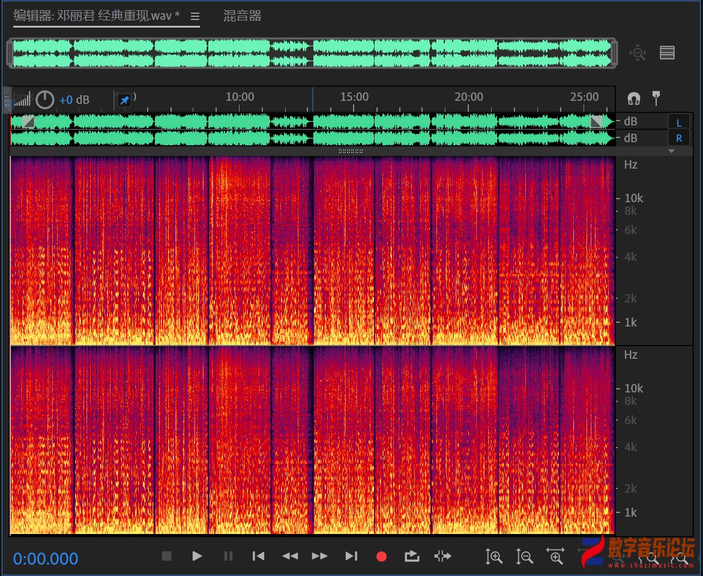Toggle Skip Selection button

442,556
